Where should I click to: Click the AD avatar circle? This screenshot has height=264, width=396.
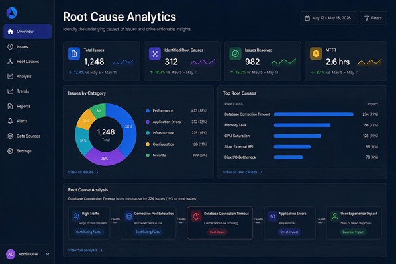[11, 255]
